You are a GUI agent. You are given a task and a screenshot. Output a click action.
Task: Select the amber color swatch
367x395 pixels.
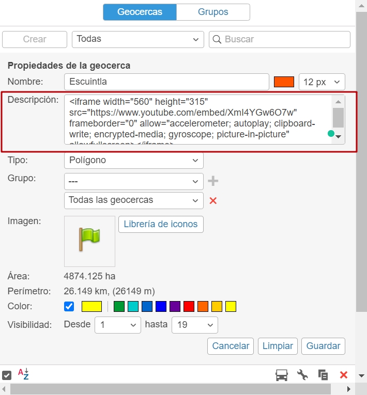[x=217, y=307]
